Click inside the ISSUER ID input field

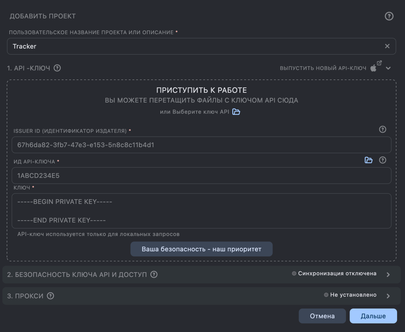tap(201, 145)
